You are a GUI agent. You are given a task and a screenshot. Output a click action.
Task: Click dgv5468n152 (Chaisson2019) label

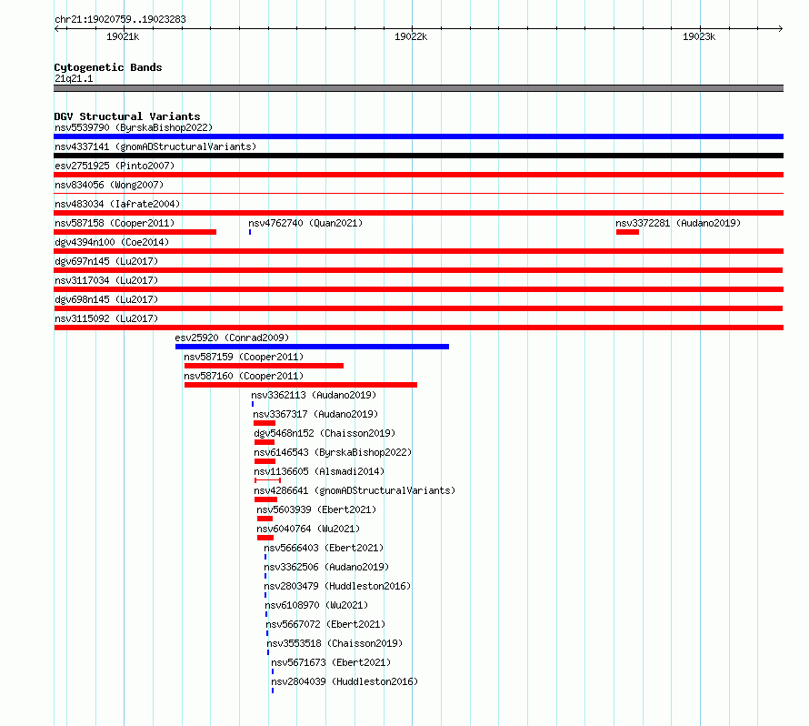(x=325, y=433)
